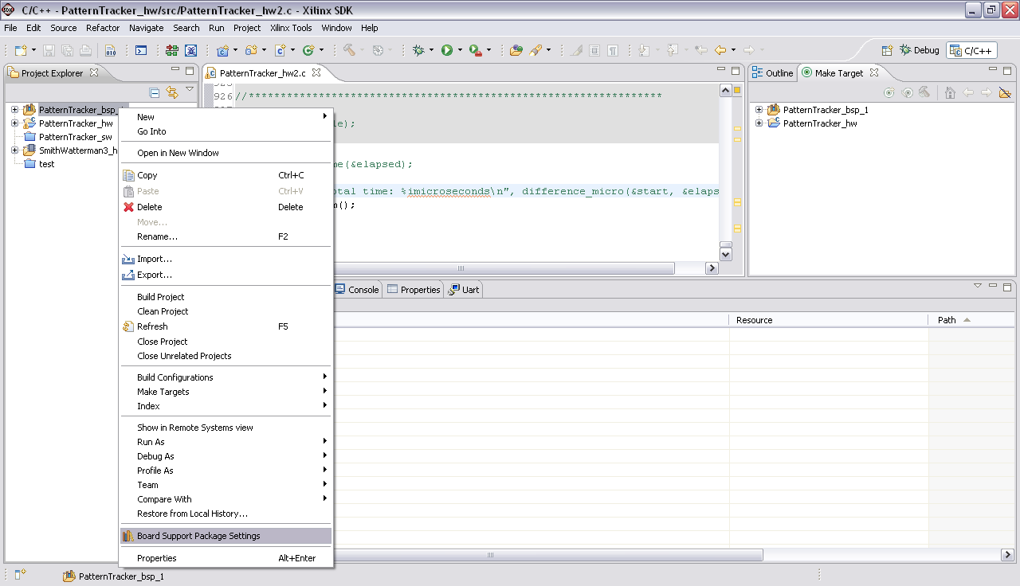Launch the shell console toolbar icon
1020x586 pixels.
click(x=141, y=50)
